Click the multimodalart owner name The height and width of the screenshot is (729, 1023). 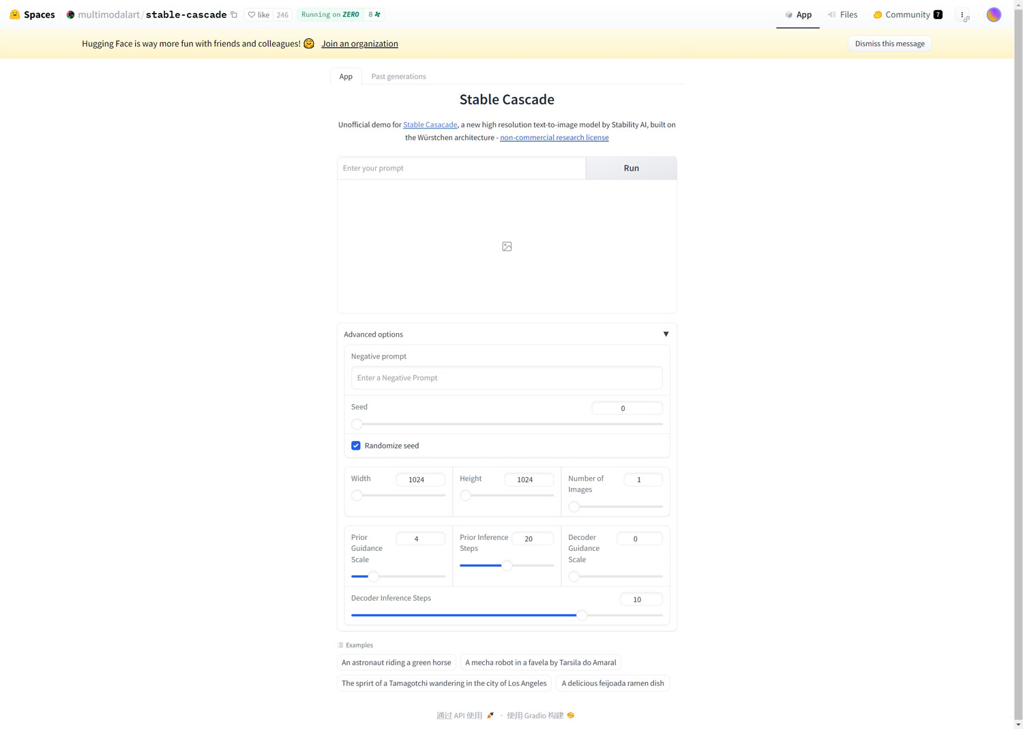point(108,14)
